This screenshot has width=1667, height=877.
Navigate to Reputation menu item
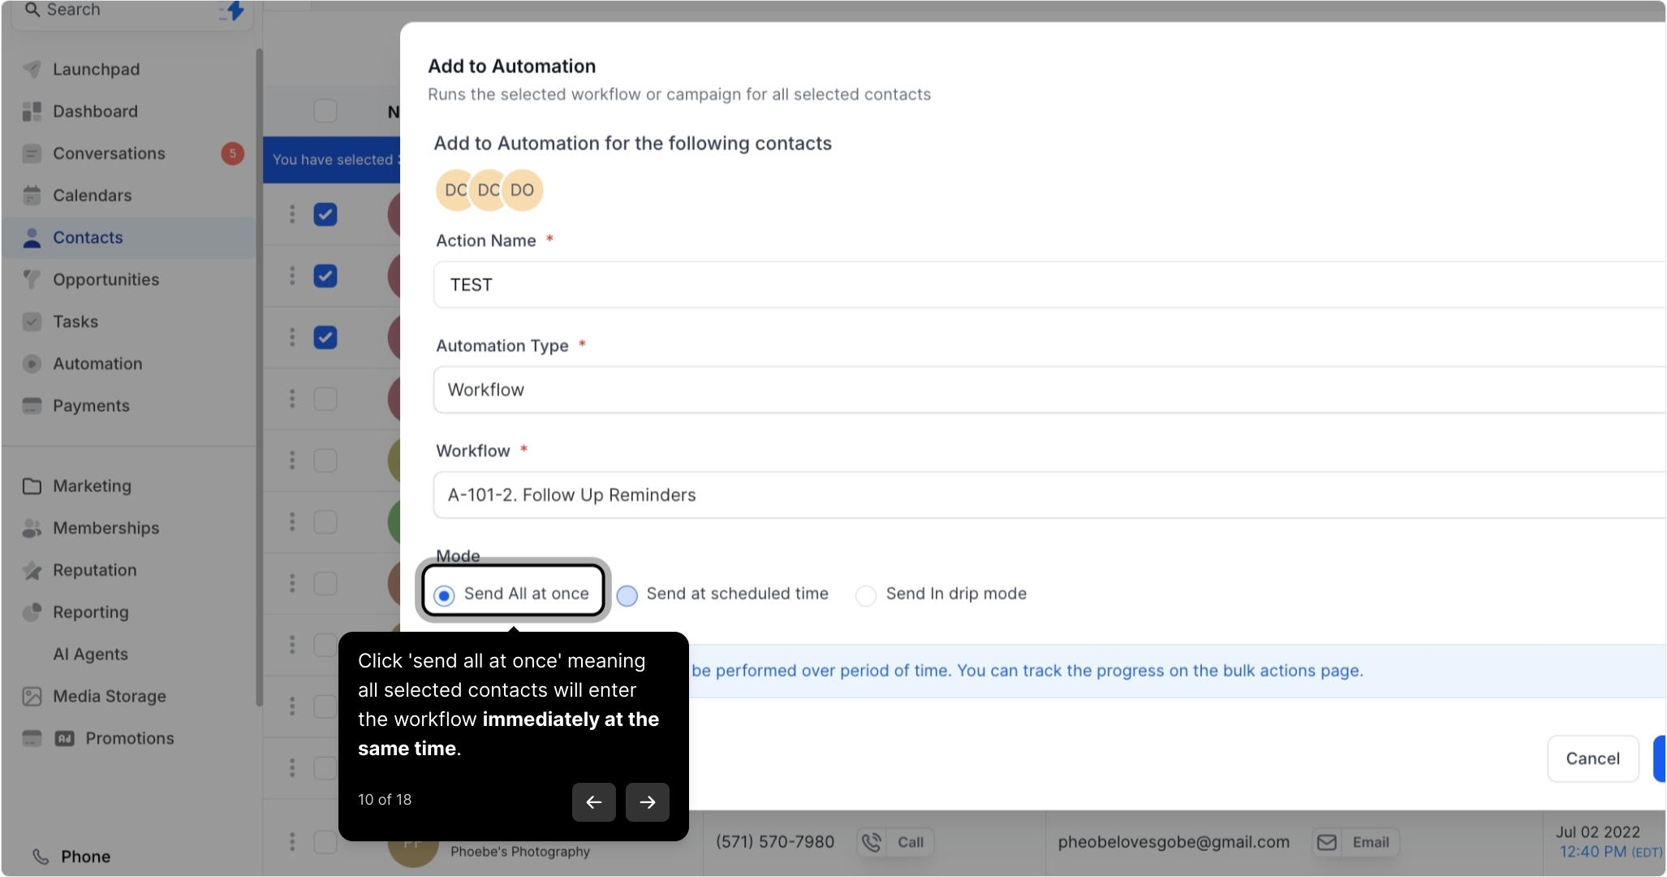(94, 571)
